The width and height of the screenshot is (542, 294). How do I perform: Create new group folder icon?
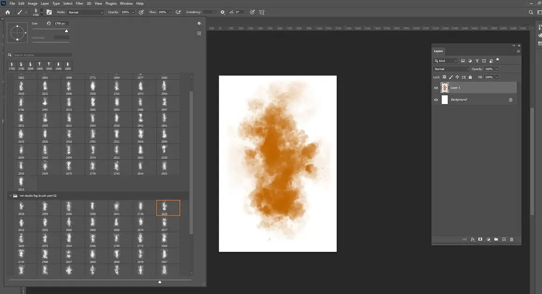(496, 239)
